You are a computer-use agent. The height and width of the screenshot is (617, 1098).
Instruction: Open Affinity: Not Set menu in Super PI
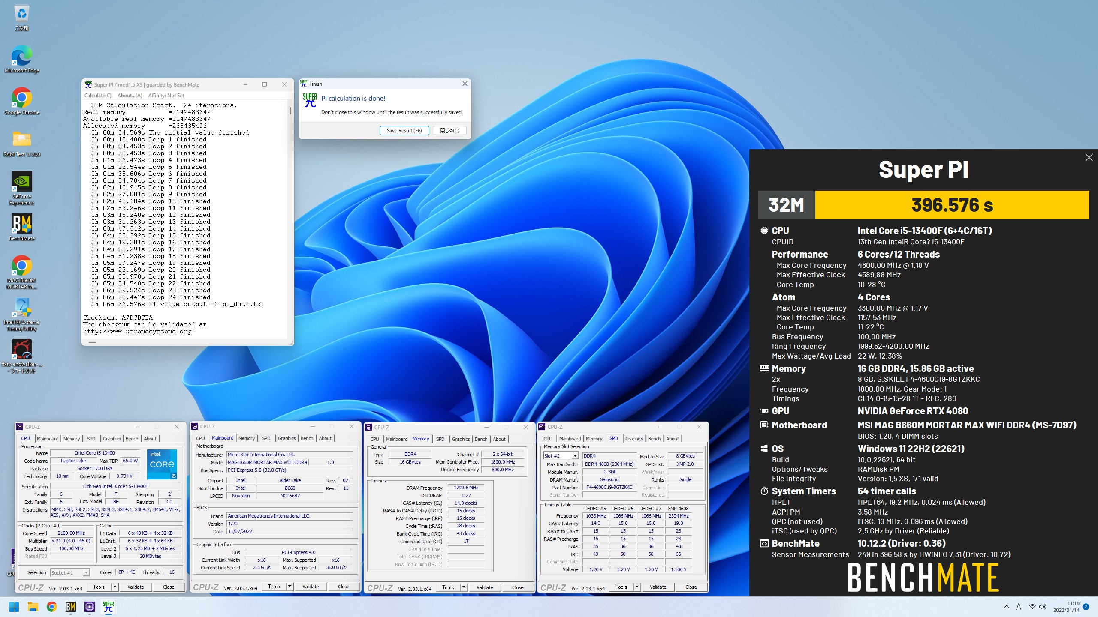click(166, 96)
